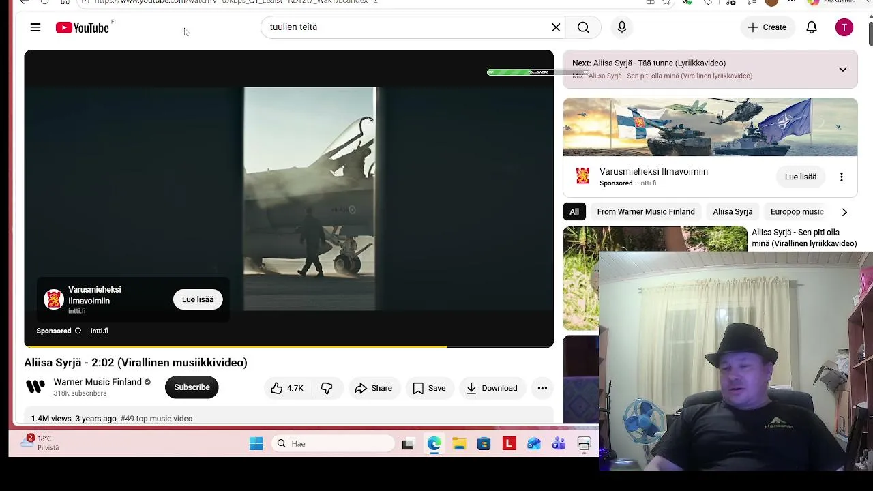This screenshot has height=491, width=873.
Task: Share the video
Action: [373, 388]
